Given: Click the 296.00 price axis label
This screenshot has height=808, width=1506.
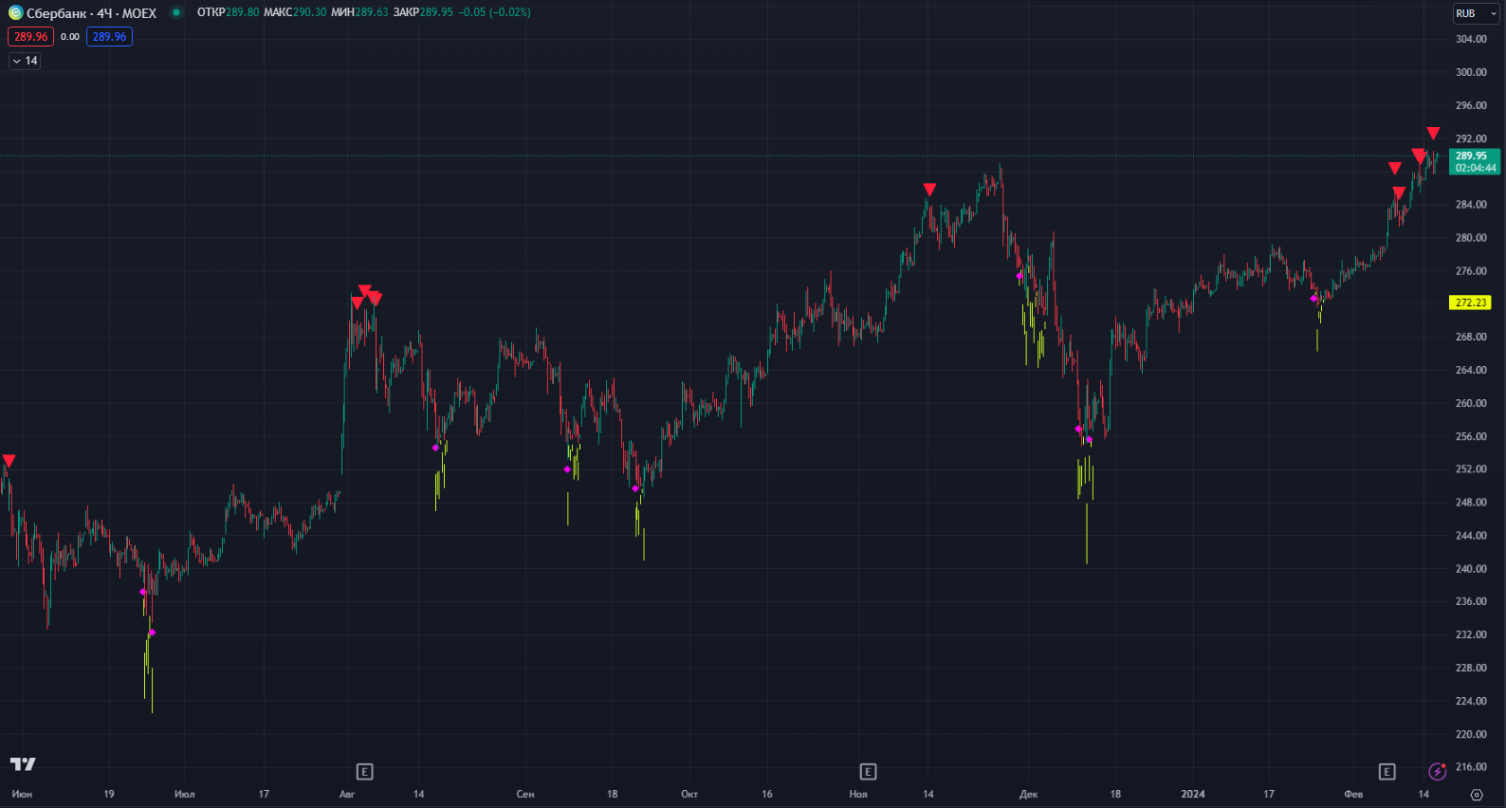Looking at the screenshot, I should coord(1471,105).
